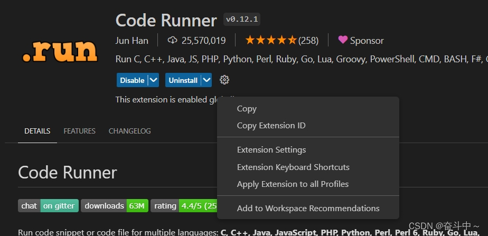Viewport: 488px width, 236px height.
Task: Click the 25,570,019 install count
Action: click(203, 41)
